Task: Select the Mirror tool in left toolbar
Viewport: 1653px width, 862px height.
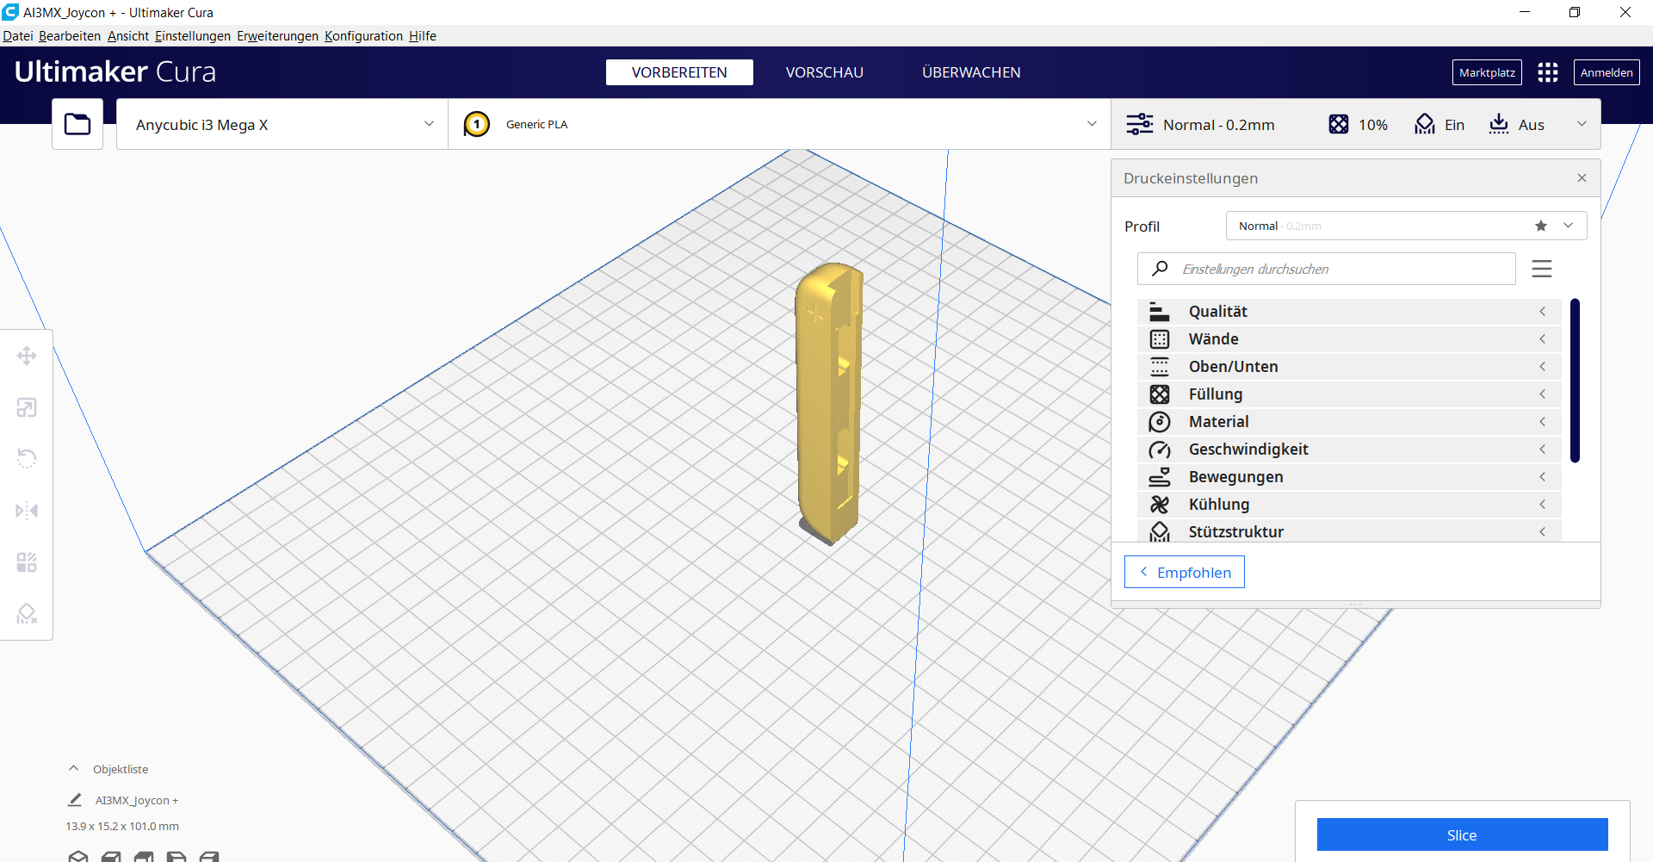Action: tap(27, 511)
